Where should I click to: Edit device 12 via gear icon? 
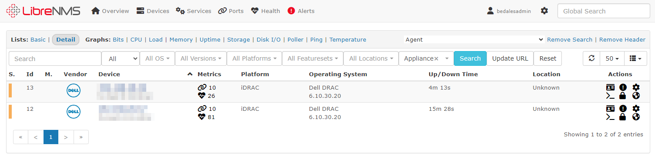coord(636,109)
